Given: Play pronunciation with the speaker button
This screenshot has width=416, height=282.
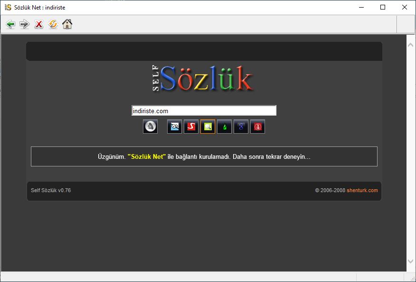Looking at the screenshot, I should (x=150, y=126).
